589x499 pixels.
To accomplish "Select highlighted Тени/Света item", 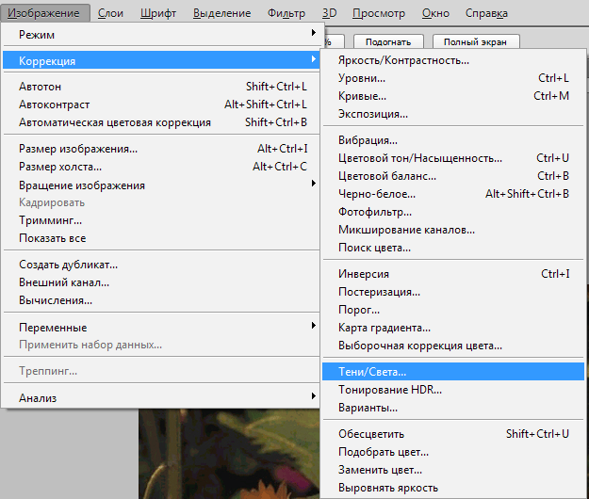I will [x=453, y=372].
